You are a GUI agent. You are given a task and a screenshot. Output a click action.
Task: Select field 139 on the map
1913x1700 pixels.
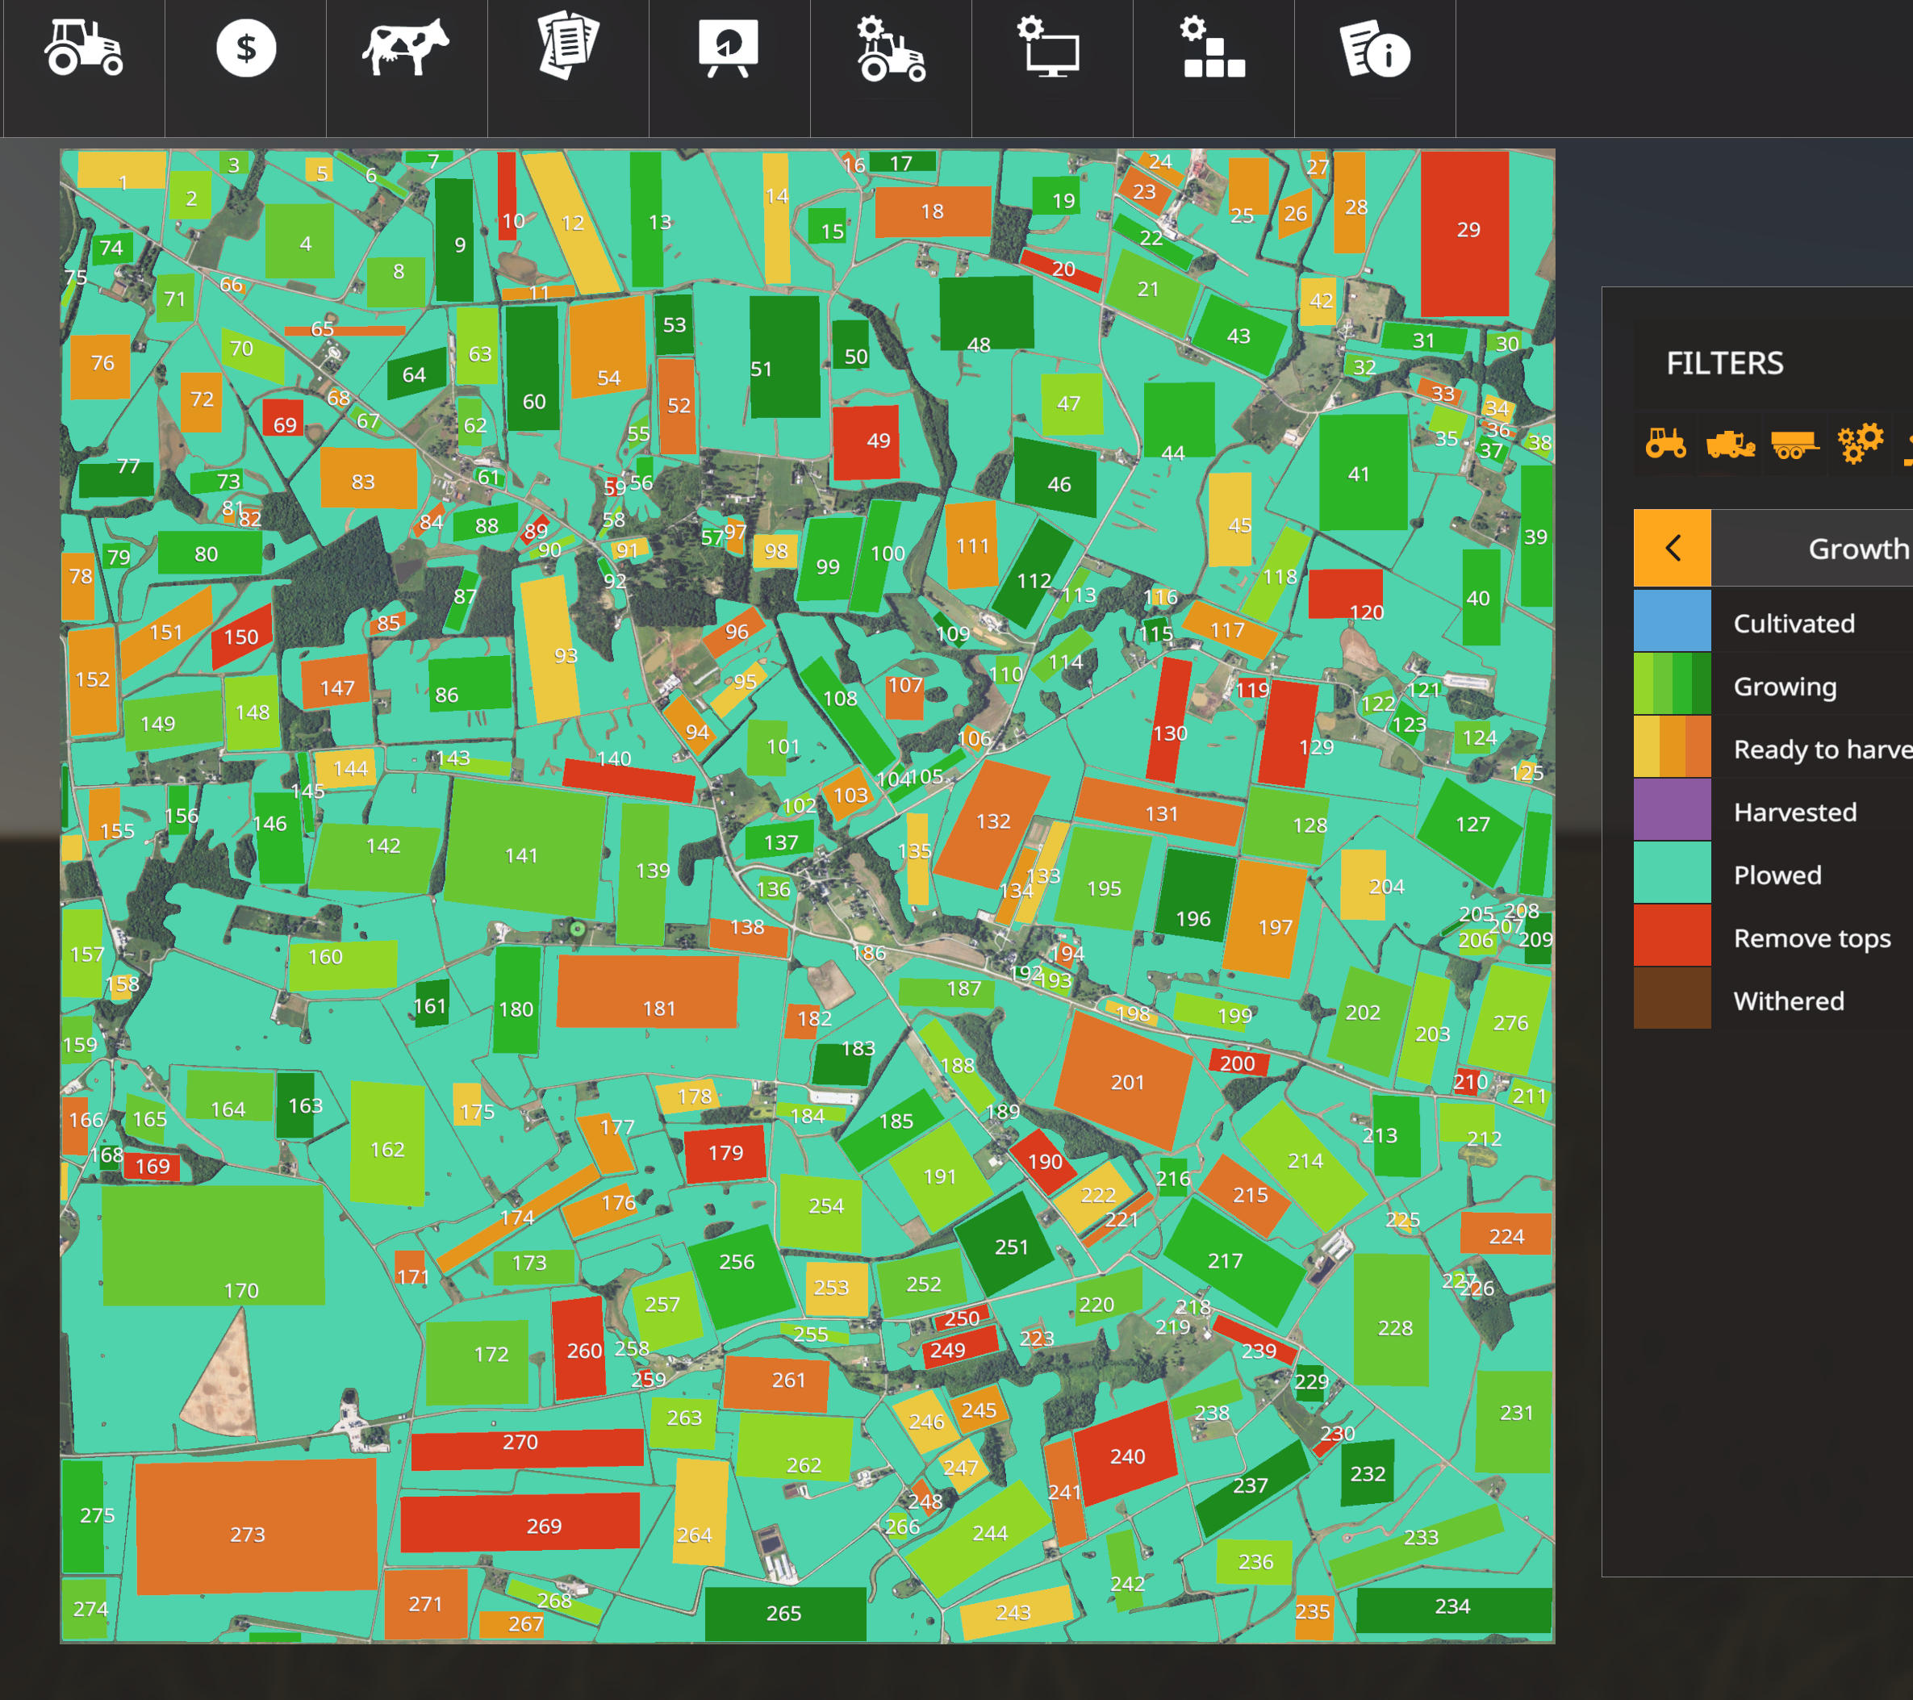click(x=643, y=874)
